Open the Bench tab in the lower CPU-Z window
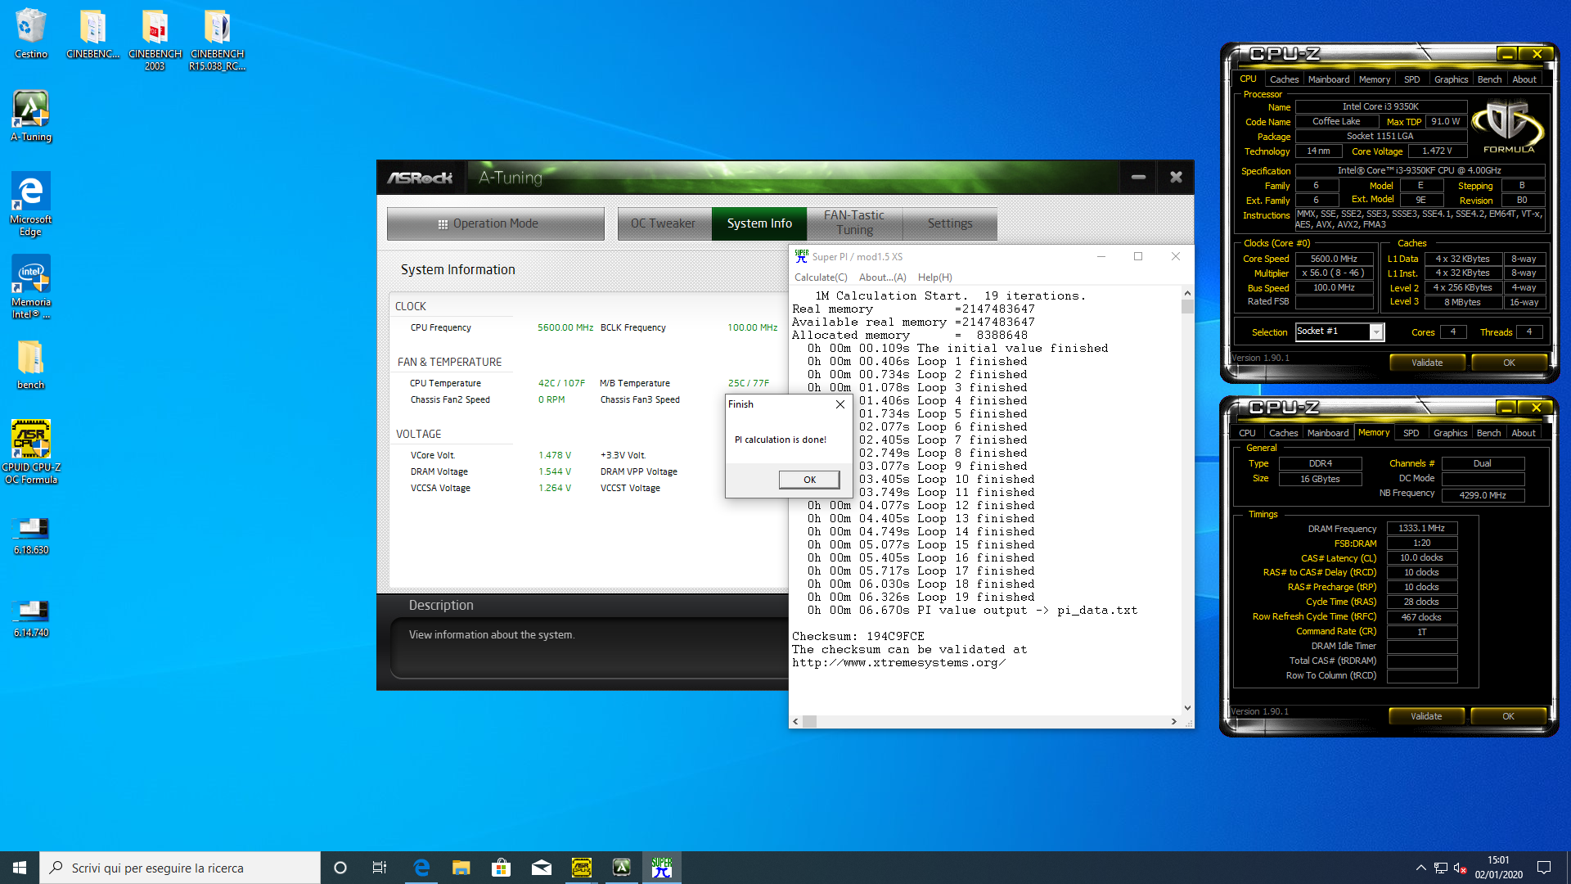The image size is (1571, 884). (1488, 433)
